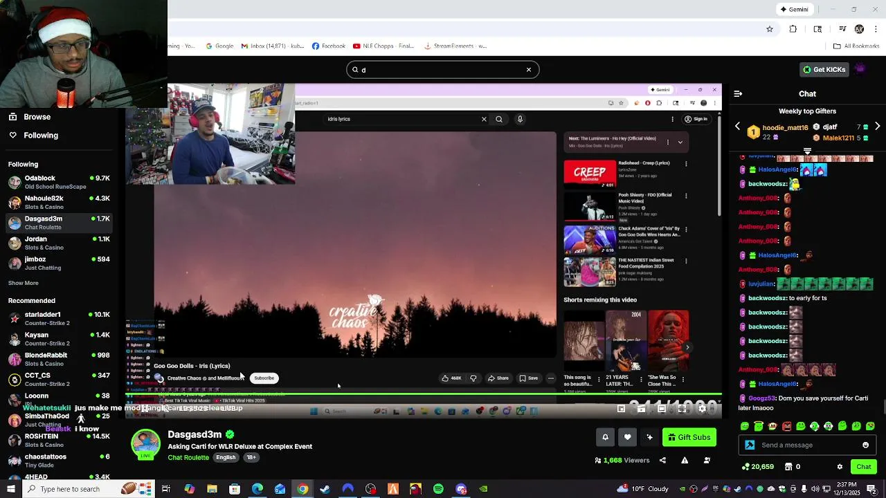Click Share on the streamed YouTube page
Viewport: 886px width, 498px height.
pos(498,378)
